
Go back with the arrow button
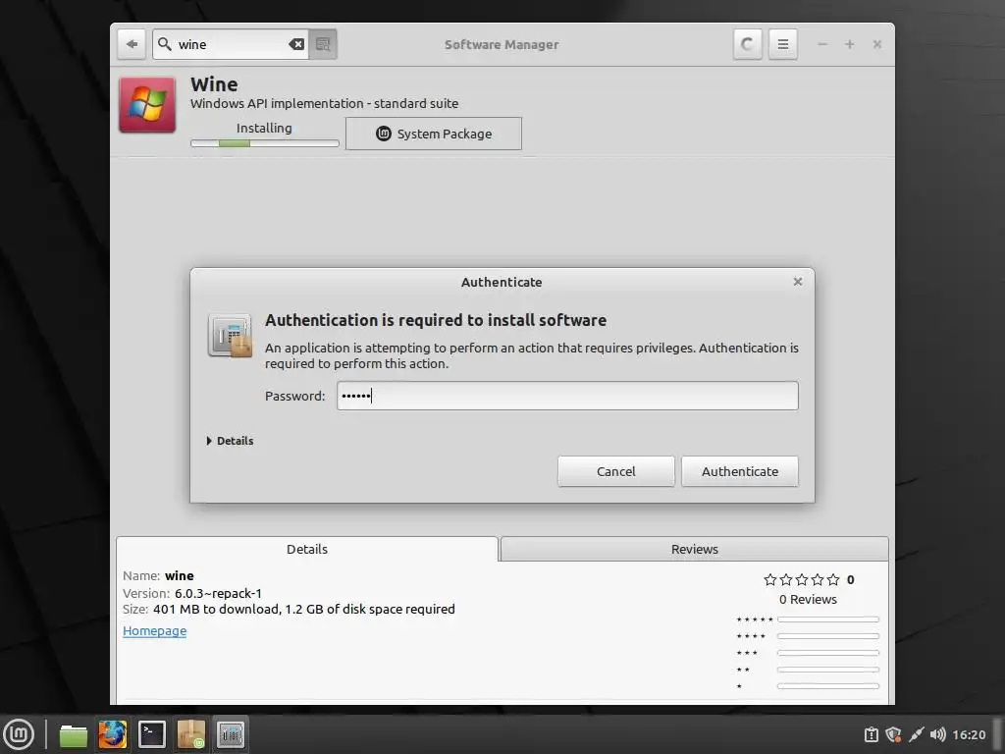[x=132, y=44]
